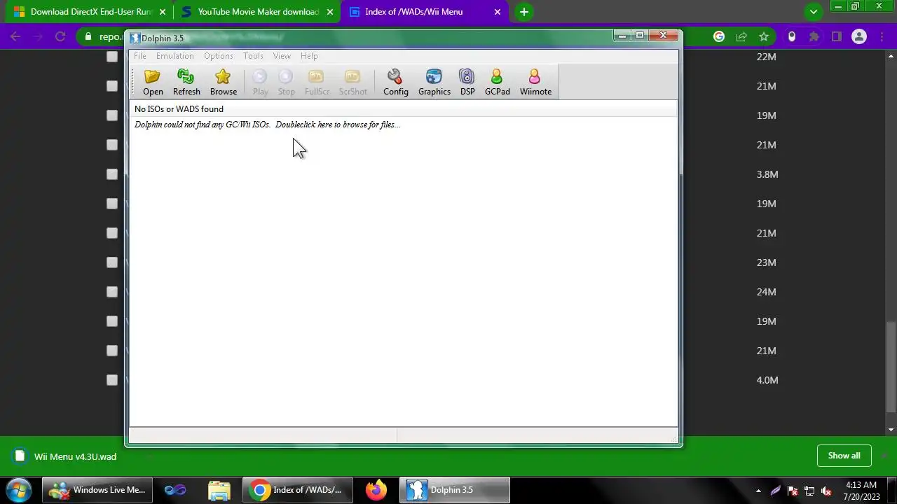Open Dolphin's Options menu
Screen dimensions: 897x504
pos(219,56)
